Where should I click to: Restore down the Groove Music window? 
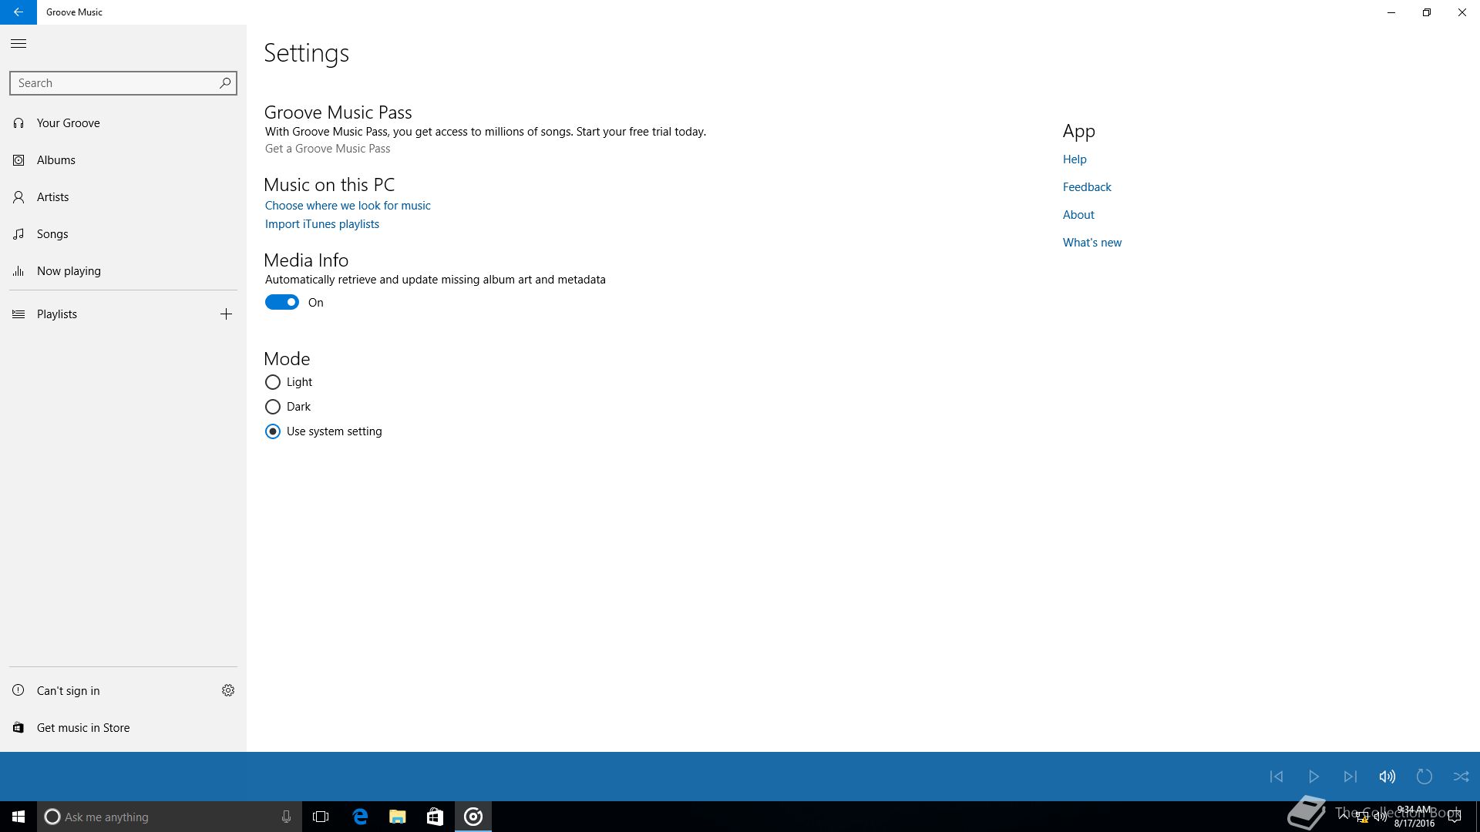(1427, 12)
